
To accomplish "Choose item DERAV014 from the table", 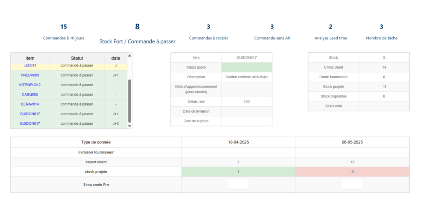I will click(30, 104).
